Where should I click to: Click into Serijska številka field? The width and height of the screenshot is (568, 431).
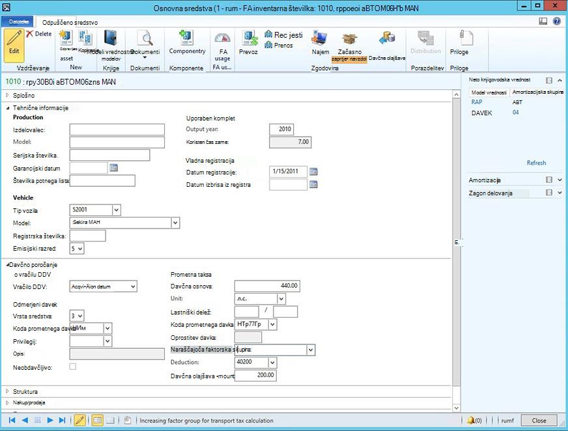coord(110,155)
